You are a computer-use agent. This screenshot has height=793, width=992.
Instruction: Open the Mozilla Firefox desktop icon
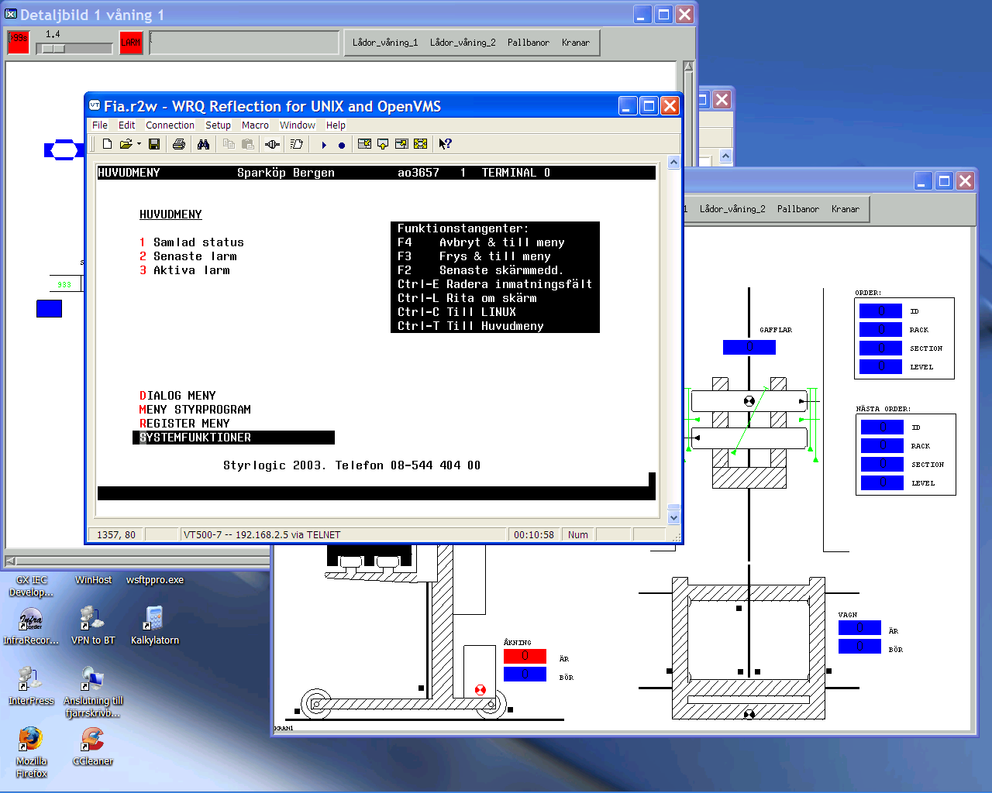pos(31,751)
